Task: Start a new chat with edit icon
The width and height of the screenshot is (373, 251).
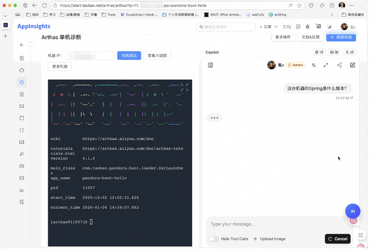Action: coord(352,65)
